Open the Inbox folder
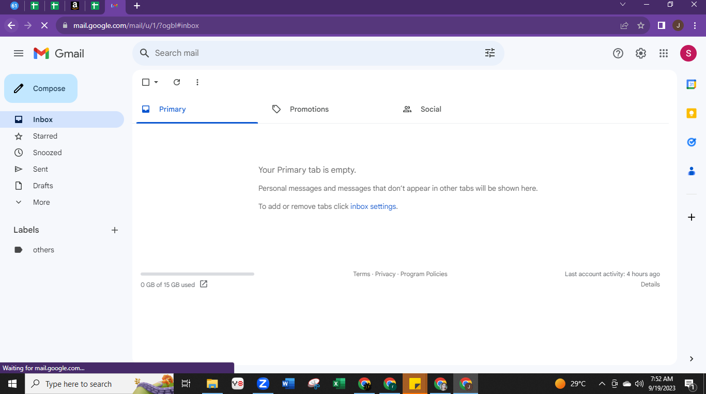Screen dimensions: 706x394 tap(62, 119)
